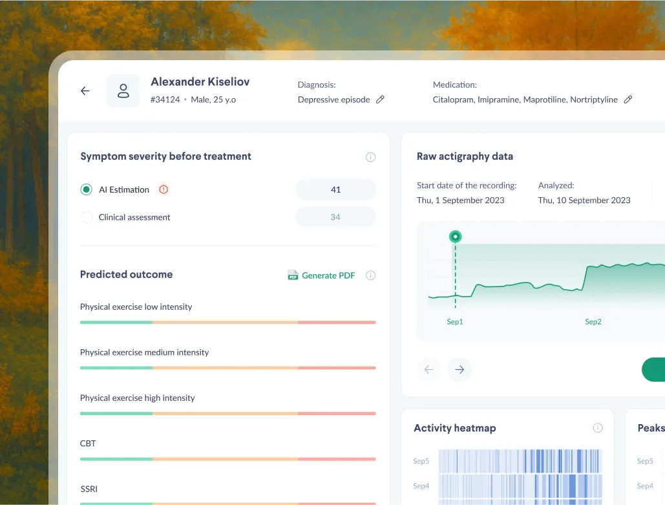Click the medication names list text

point(525,100)
